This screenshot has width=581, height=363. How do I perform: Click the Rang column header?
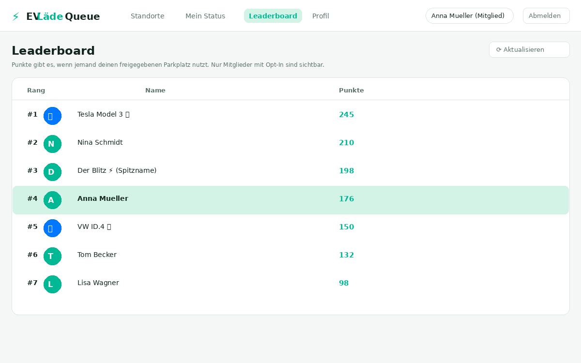pos(36,90)
